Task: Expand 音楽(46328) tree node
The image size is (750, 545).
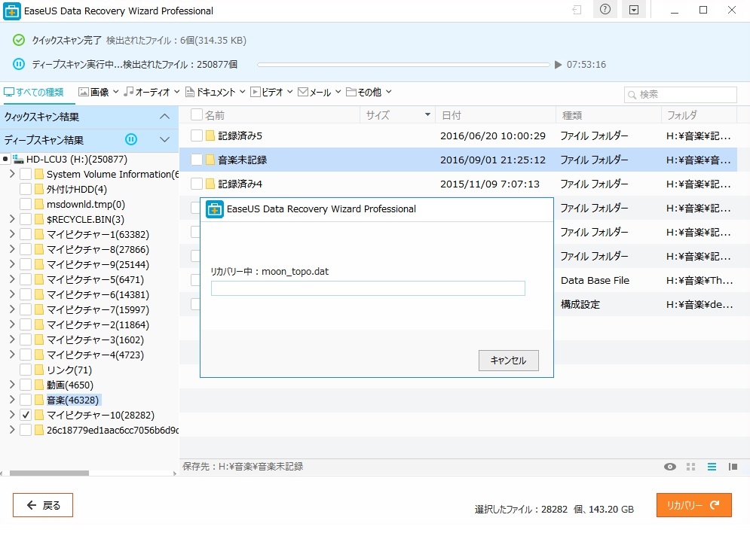Action: point(12,400)
